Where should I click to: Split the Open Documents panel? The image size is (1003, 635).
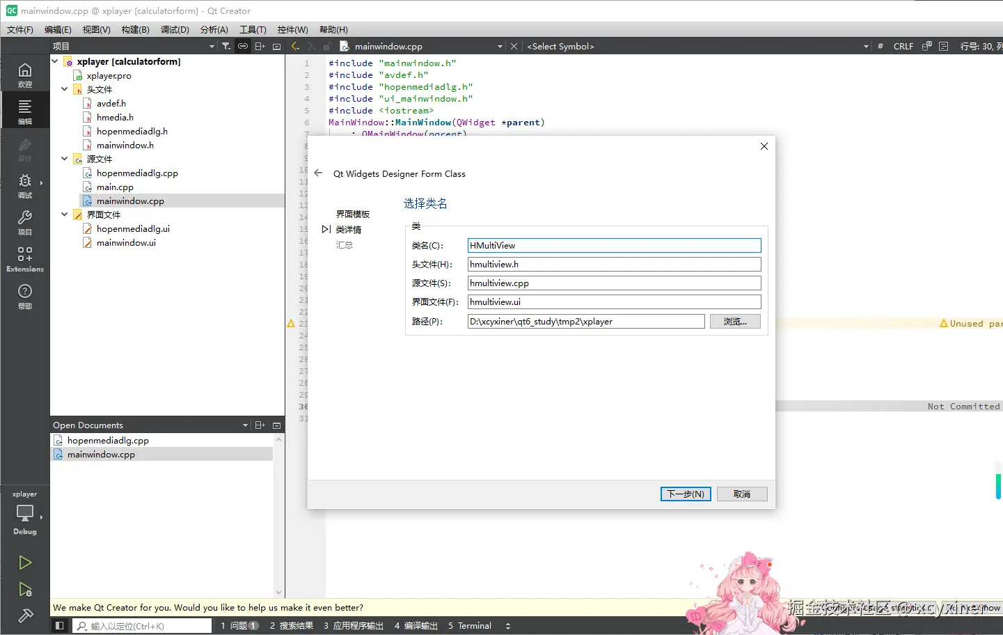pyautogui.click(x=260, y=425)
